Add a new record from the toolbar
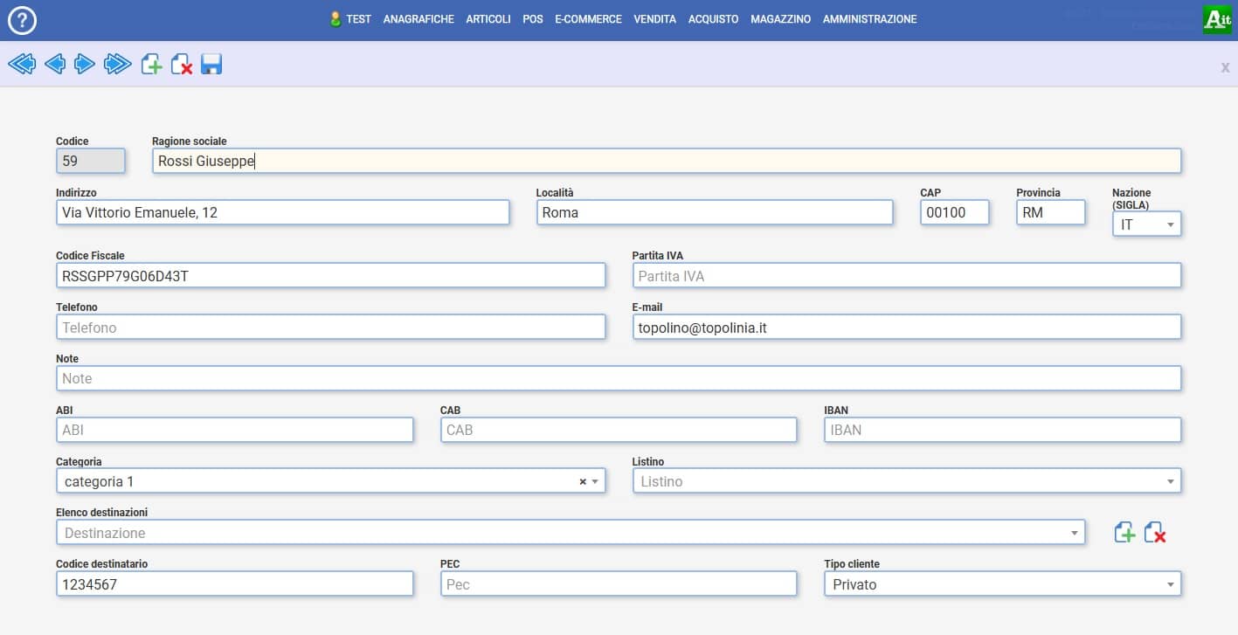 pos(152,64)
